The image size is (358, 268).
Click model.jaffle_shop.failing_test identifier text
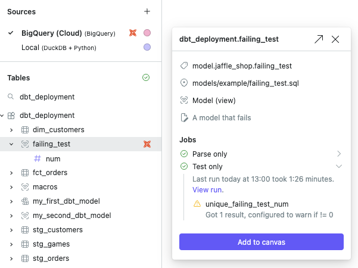tap(242, 66)
